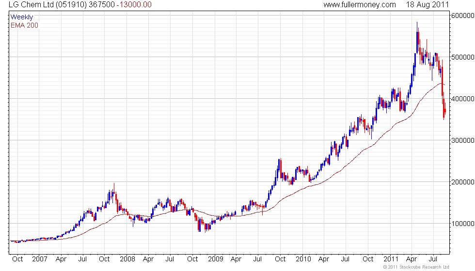Open the www.fullermoney.com link text
The image size is (475, 271).
pyautogui.click(x=360, y=4)
